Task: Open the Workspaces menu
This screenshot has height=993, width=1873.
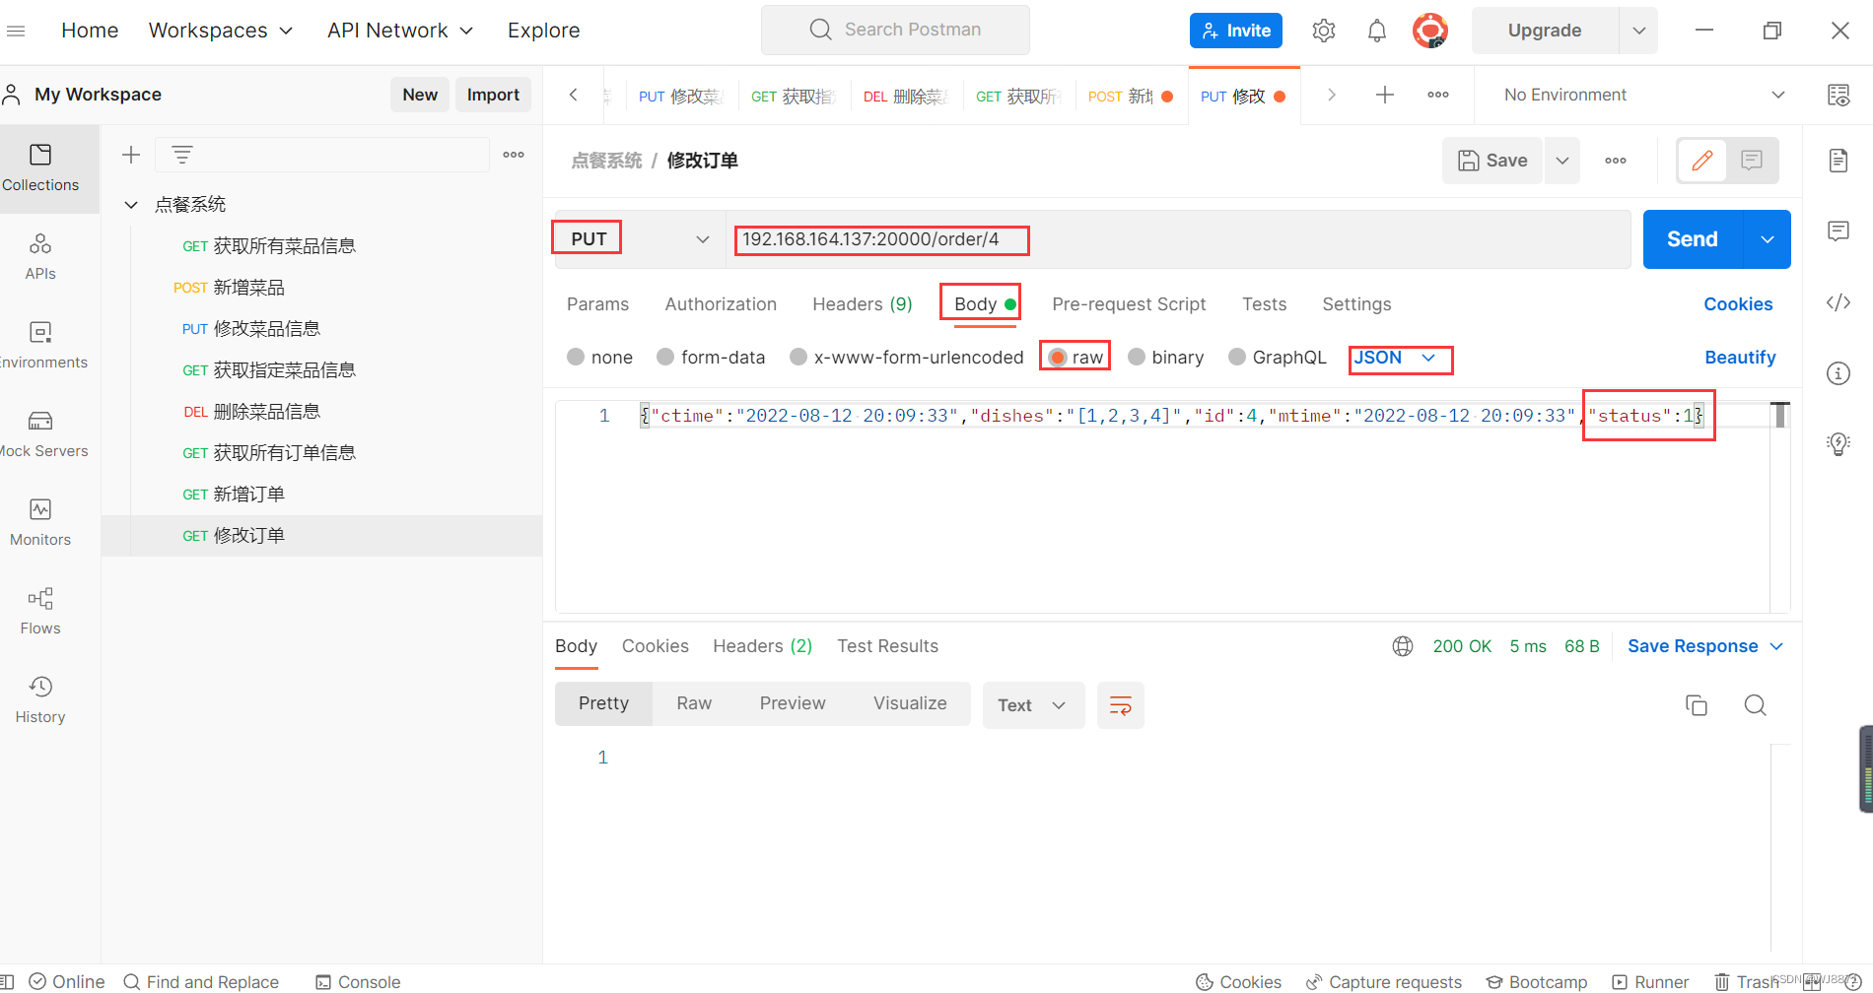Action: (220, 30)
